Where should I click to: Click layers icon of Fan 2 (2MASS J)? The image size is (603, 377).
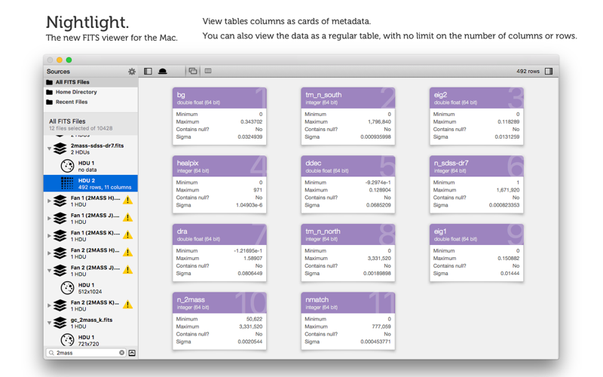click(60, 271)
